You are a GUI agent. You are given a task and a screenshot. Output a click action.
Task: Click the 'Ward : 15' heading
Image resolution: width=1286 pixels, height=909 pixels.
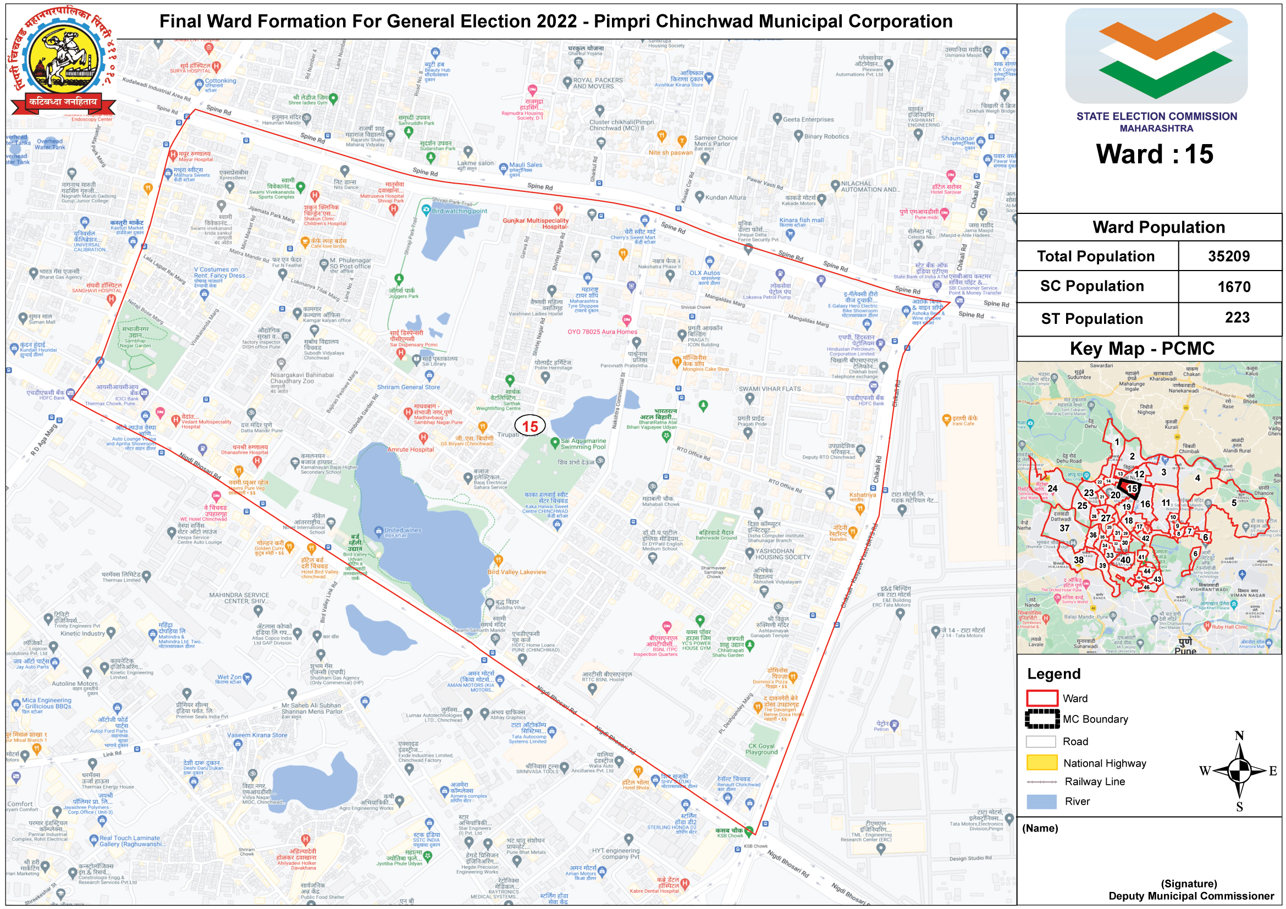click(x=1155, y=154)
